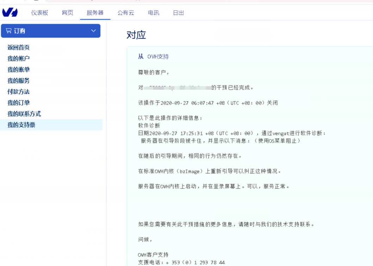View 我的订单 from the sidebar
Viewport: 373px width, 266px height.
[19, 103]
